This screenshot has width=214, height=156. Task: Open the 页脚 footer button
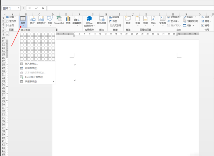click(146, 21)
